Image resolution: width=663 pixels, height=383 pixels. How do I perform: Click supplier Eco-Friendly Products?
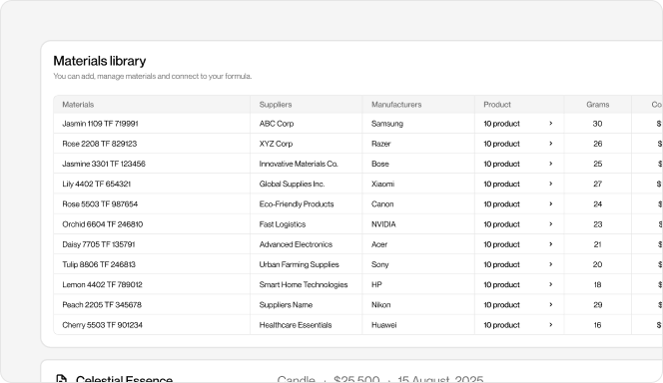[297, 203]
